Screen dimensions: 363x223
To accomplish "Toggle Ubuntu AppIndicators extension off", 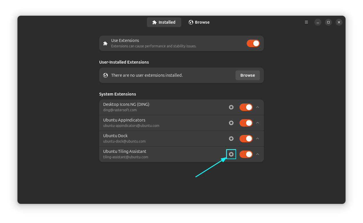I will pos(246,123).
